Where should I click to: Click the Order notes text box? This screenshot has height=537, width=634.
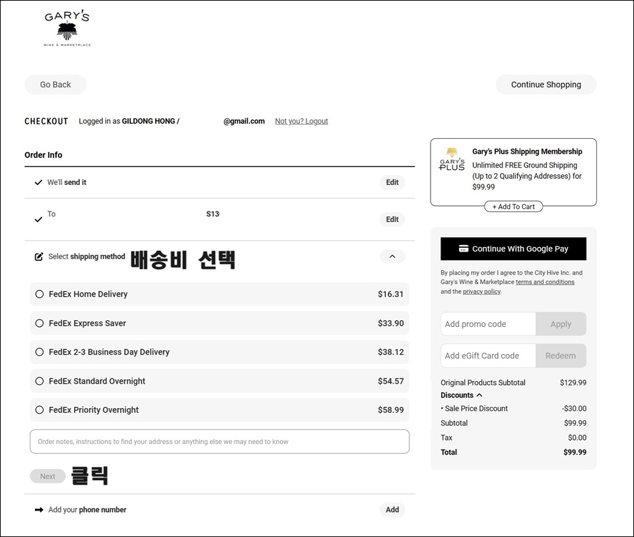point(219,442)
